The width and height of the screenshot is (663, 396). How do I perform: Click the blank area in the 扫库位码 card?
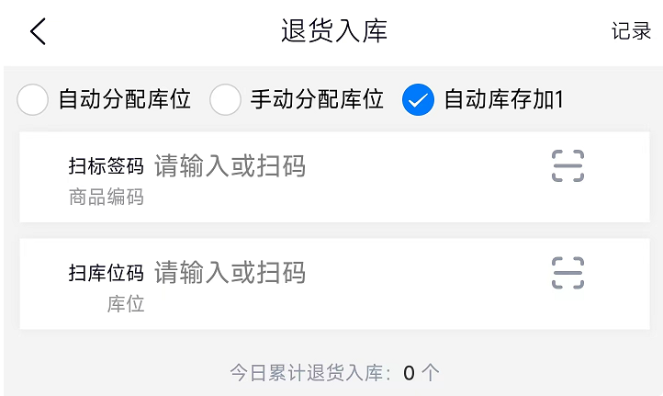point(413,308)
